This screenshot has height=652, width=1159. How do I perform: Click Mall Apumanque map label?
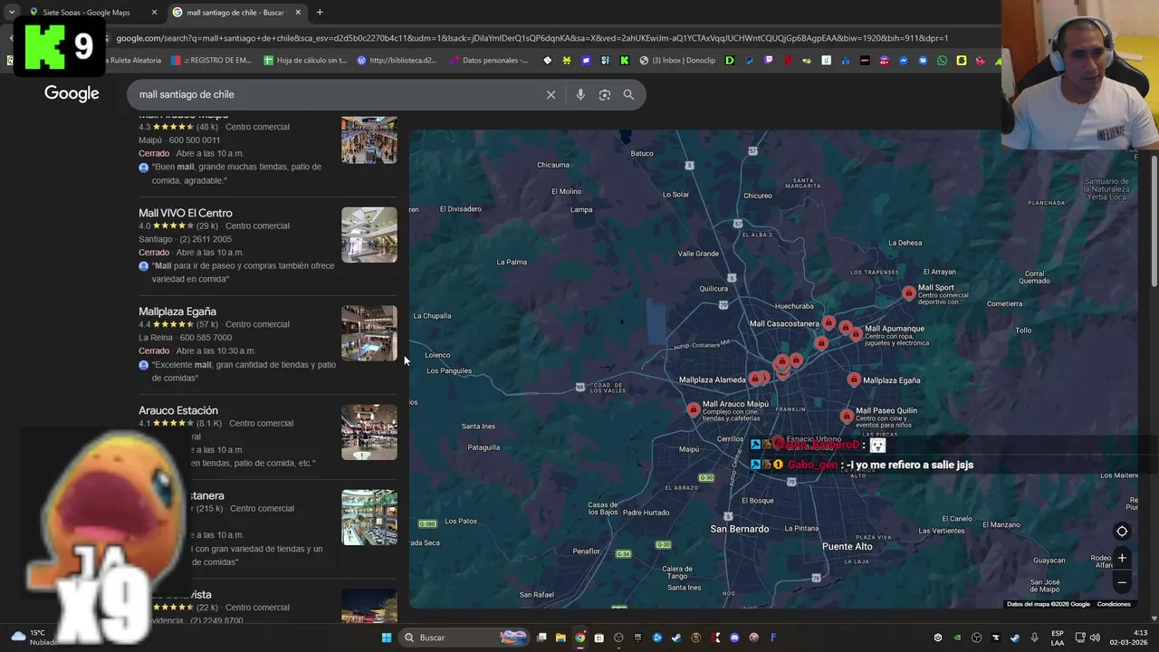tap(895, 329)
